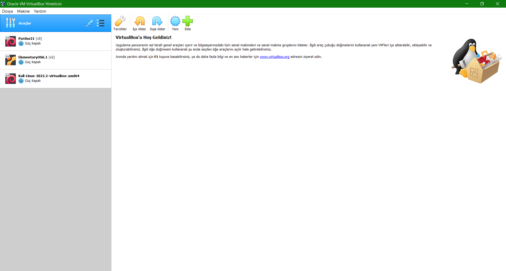Close the VirtualBox manager window
This screenshot has height=271, width=506.
pyautogui.click(x=498, y=4)
